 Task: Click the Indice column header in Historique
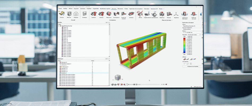(93, 61)
